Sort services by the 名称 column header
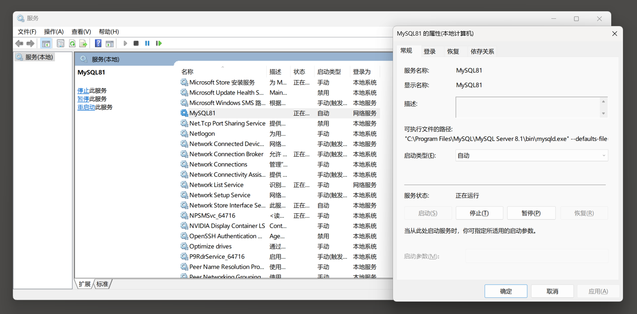The height and width of the screenshot is (314, 637). [223, 72]
